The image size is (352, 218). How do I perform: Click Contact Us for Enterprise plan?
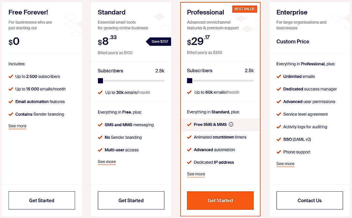[x=310, y=201]
